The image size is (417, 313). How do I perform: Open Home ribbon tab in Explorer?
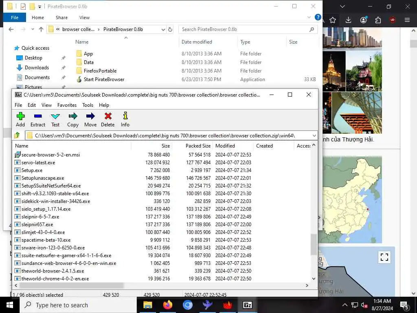(x=38, y=18)
